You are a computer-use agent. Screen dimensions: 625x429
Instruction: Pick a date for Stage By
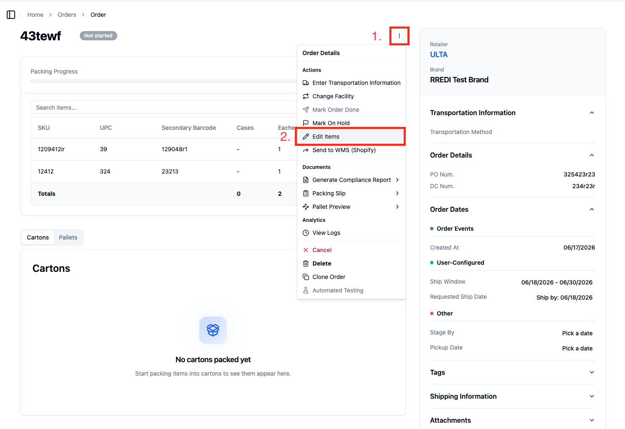pos(577,333)
